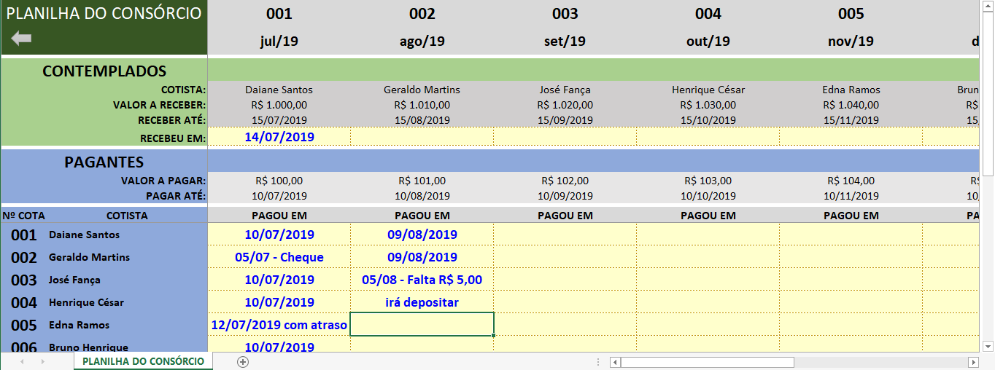
Task: Select the 'Recebeu em' cell with 14/07/2019
Action: [x=279, y=137]
